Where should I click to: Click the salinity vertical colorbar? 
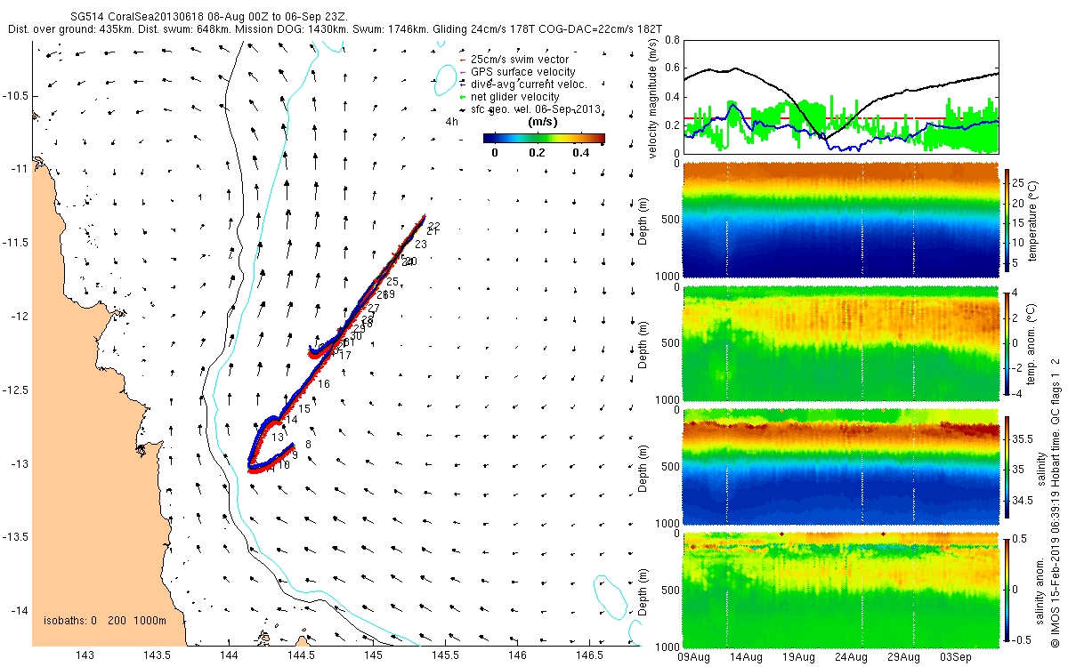(1007, 465)
